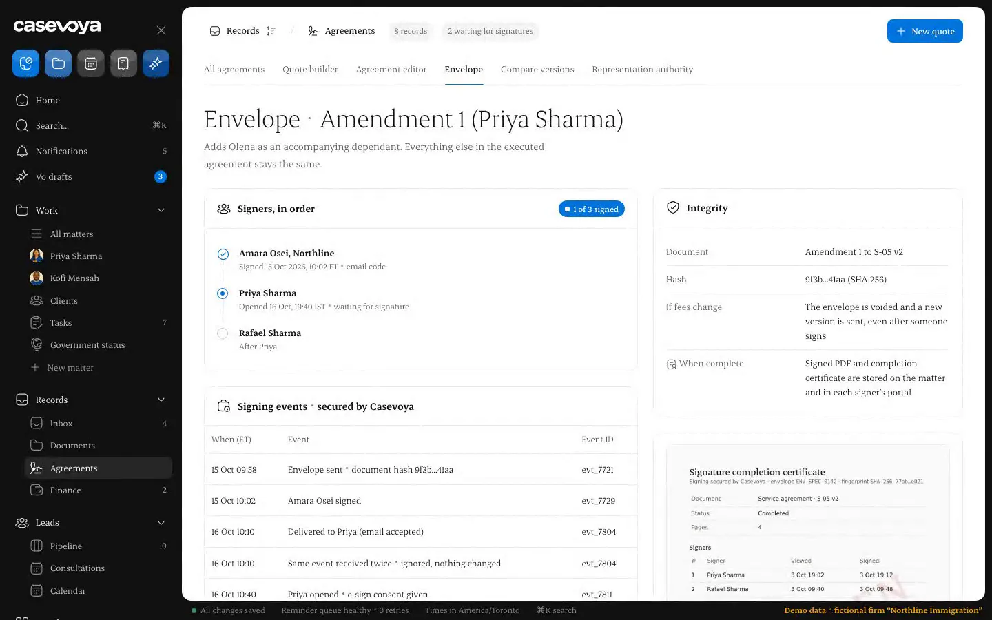Open the sparkle assistant tile in the top row

tap(156, 63)
